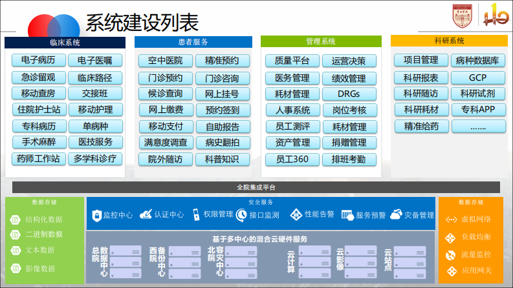Select the DRGs button
513x288 pixels.
349,94
